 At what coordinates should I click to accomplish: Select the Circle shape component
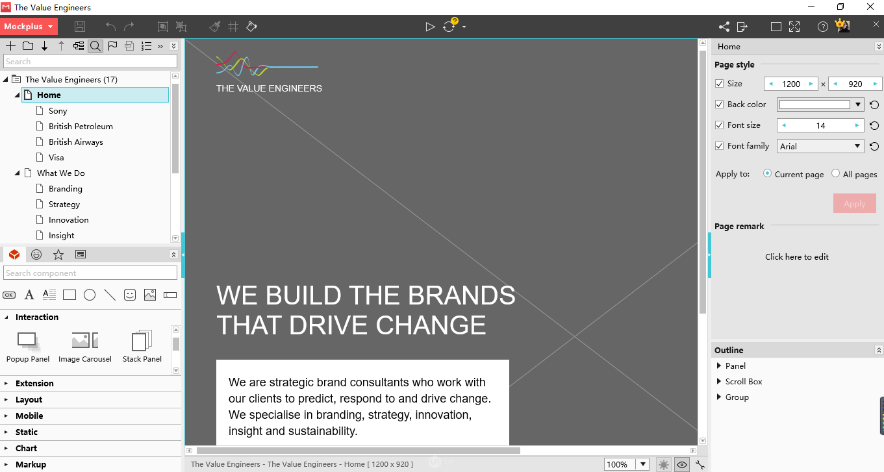pos(90,295)
